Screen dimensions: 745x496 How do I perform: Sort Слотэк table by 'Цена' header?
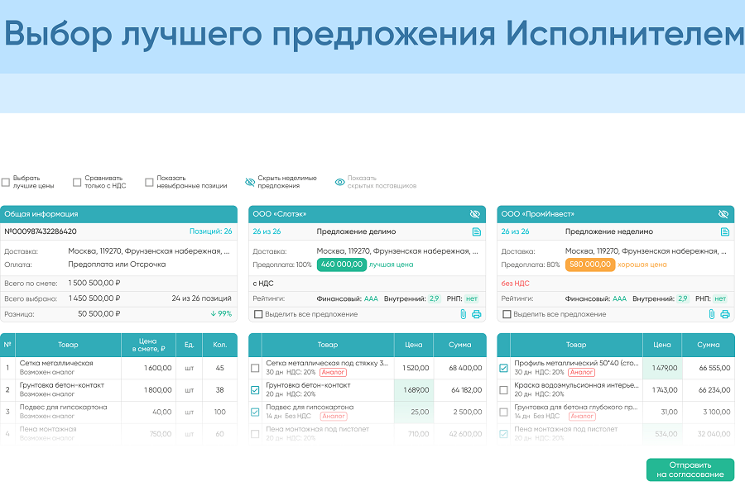click(413, 345)
